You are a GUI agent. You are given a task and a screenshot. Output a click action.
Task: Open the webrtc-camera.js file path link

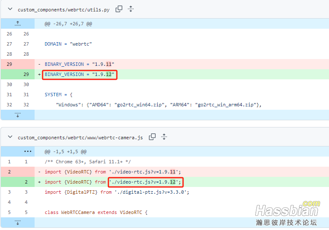point(80,138)
